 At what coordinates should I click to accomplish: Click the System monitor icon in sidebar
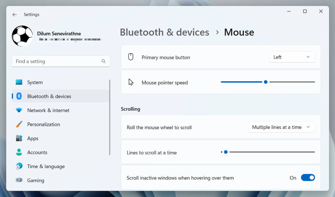19,82
